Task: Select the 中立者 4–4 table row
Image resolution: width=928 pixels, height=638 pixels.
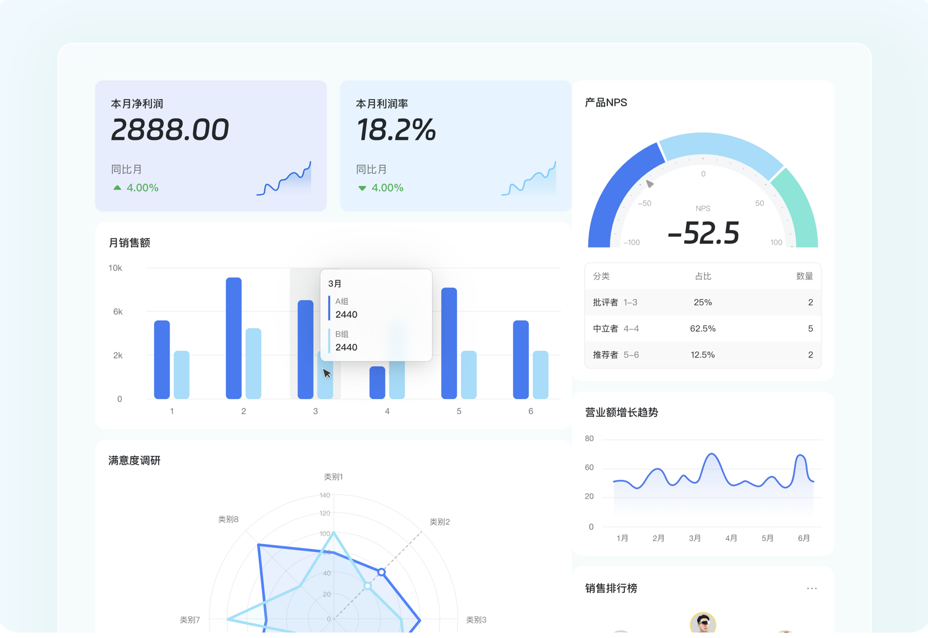Action: pos(703,329)
